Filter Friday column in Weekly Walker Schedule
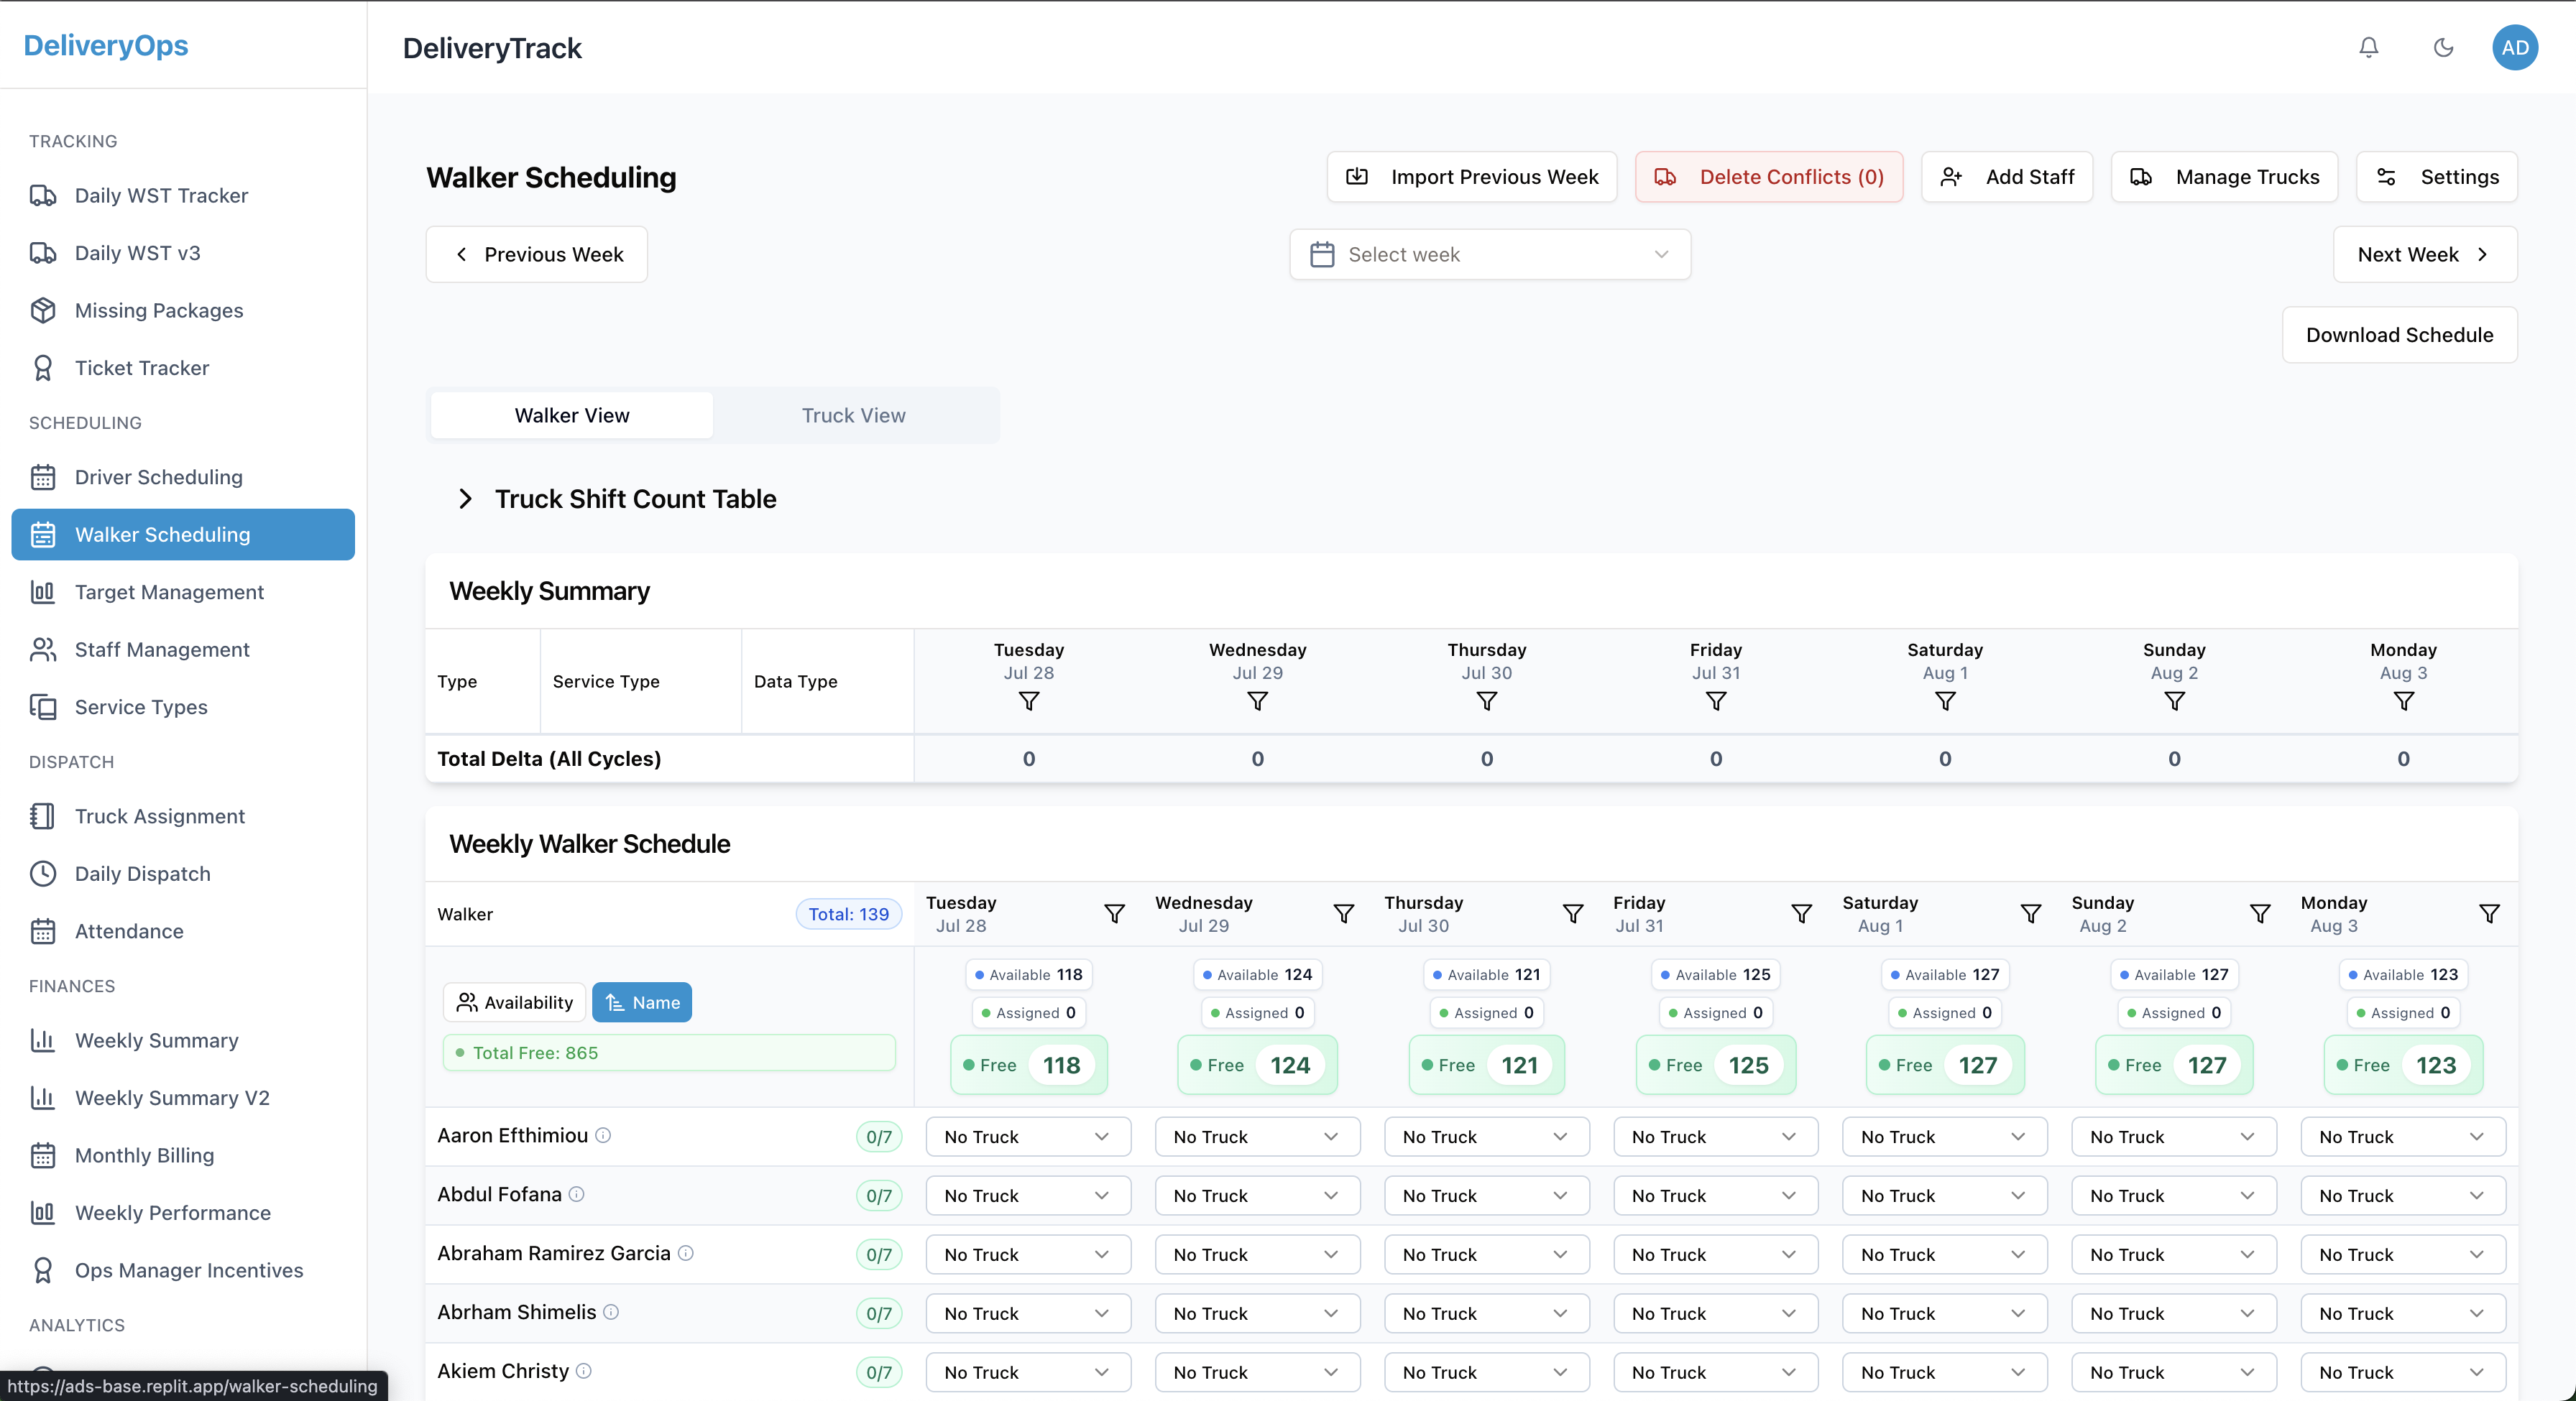Viewport: 2576px width, 1401px height. pyautogui.click(x=1801, y=913)
